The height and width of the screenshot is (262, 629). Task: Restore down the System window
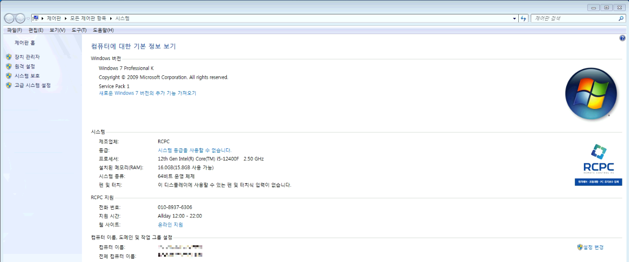tap(606, 8)
